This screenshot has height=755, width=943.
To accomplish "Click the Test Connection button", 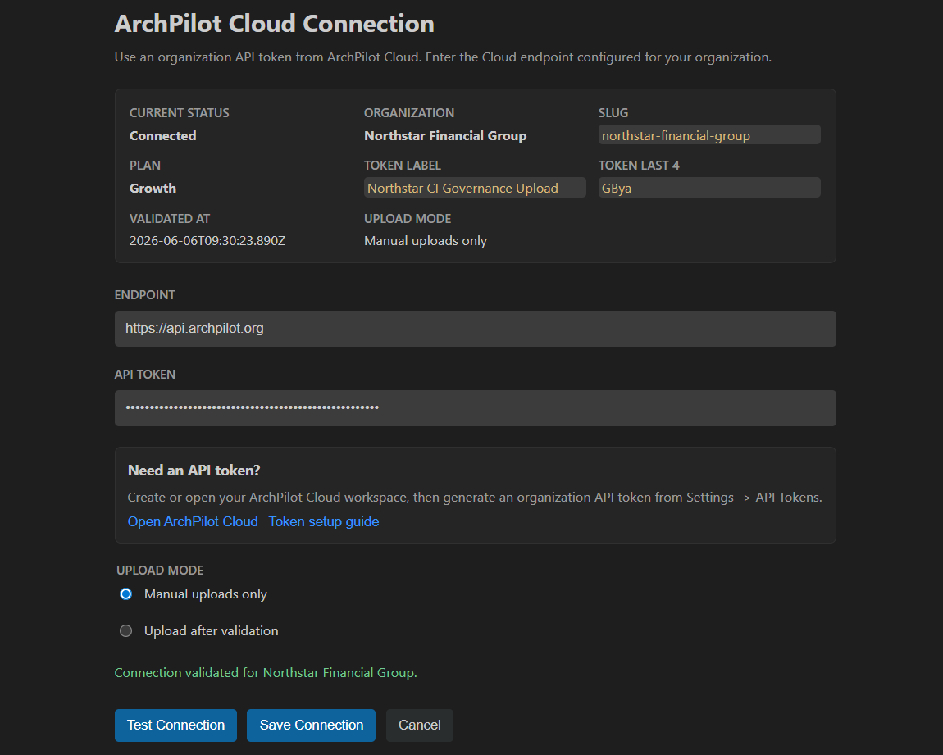I will tap(175, 725).
